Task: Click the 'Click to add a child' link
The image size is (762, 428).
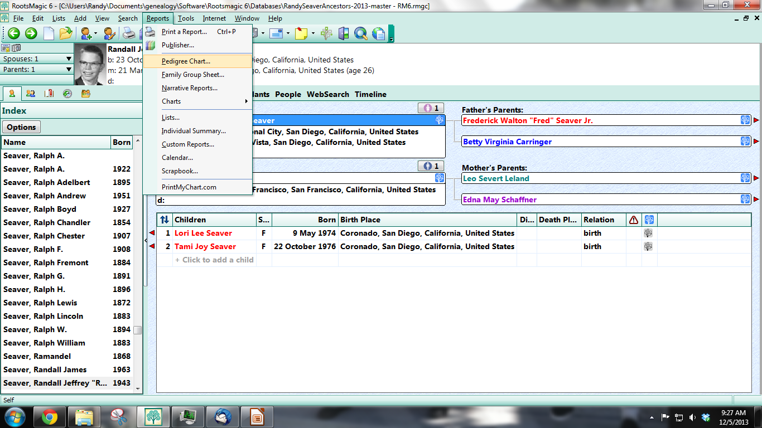Action: (x=214, y=260)
